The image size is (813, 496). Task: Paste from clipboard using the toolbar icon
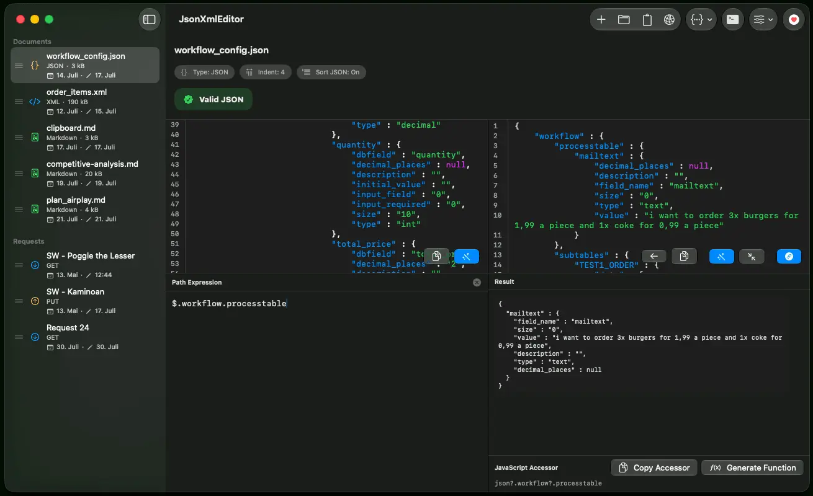(647, 19)
